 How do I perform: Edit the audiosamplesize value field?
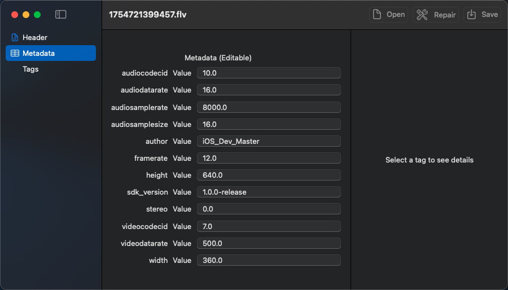(269, 124)
